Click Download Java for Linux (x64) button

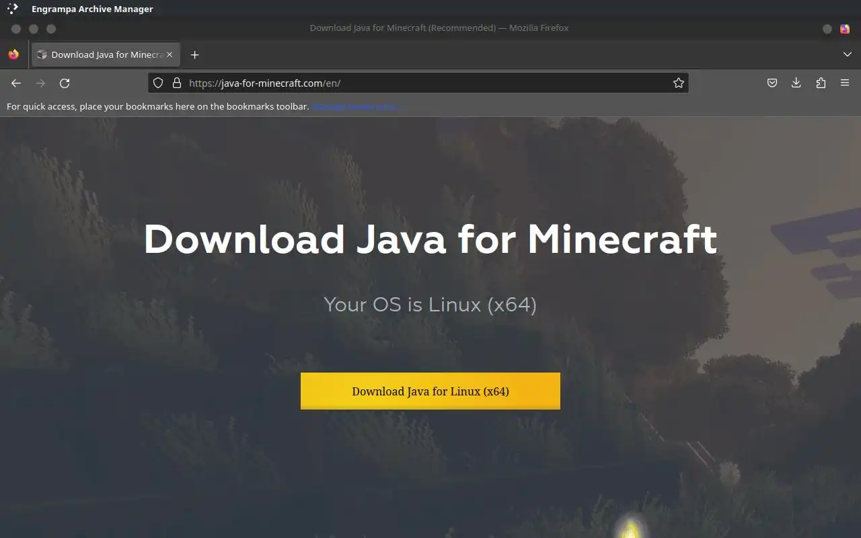pyautogui.click(x=430, y=391)
